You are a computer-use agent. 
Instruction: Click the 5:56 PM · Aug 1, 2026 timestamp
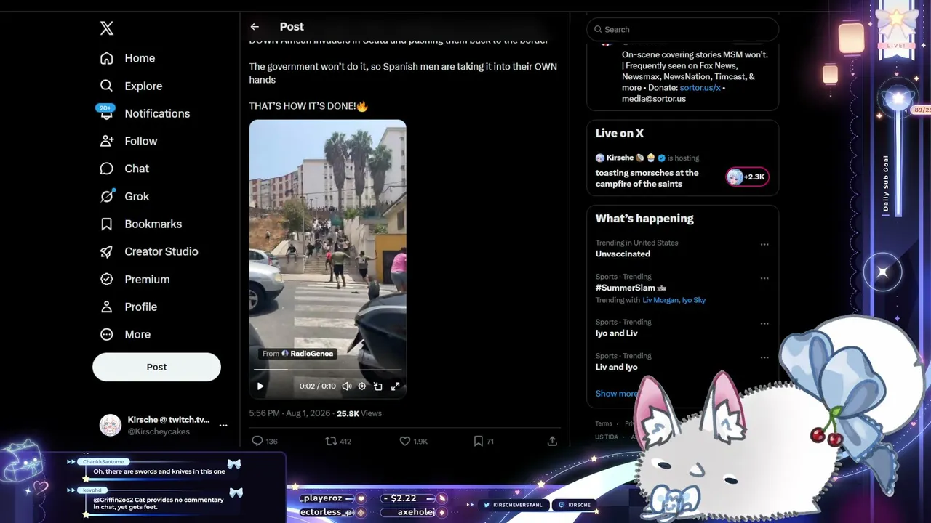pyautogui.click(x=290, y=413)
